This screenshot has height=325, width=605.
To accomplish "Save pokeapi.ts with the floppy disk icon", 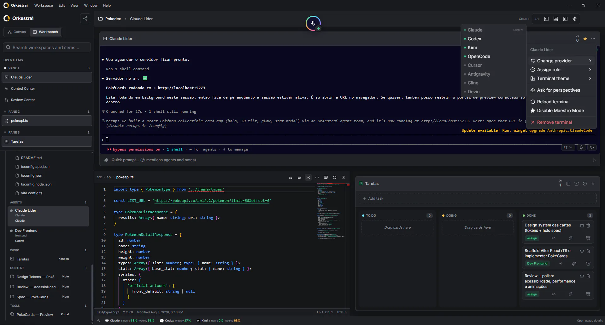I will [344, 177].
